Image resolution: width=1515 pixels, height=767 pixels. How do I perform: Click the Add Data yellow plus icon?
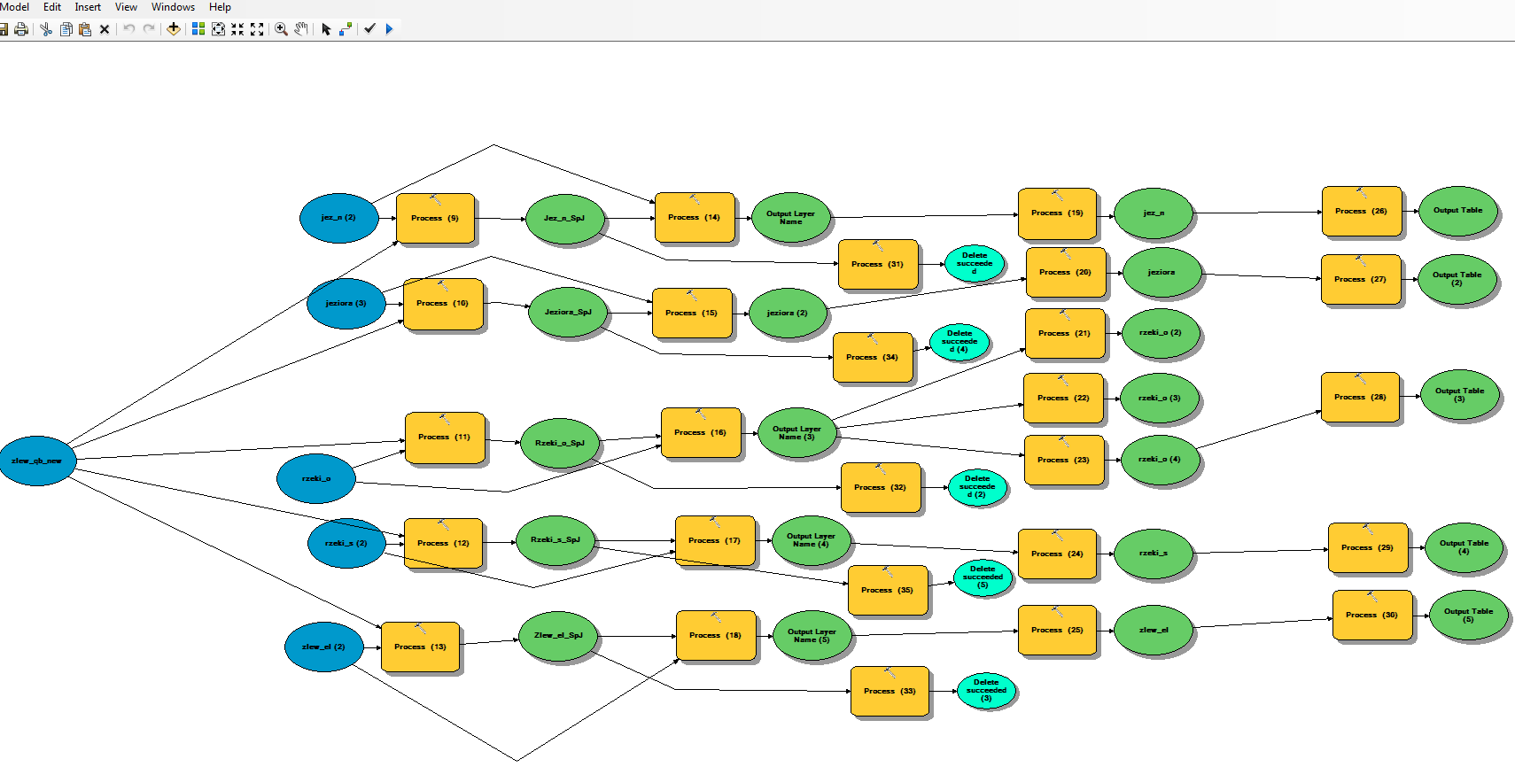pos(174,29)
